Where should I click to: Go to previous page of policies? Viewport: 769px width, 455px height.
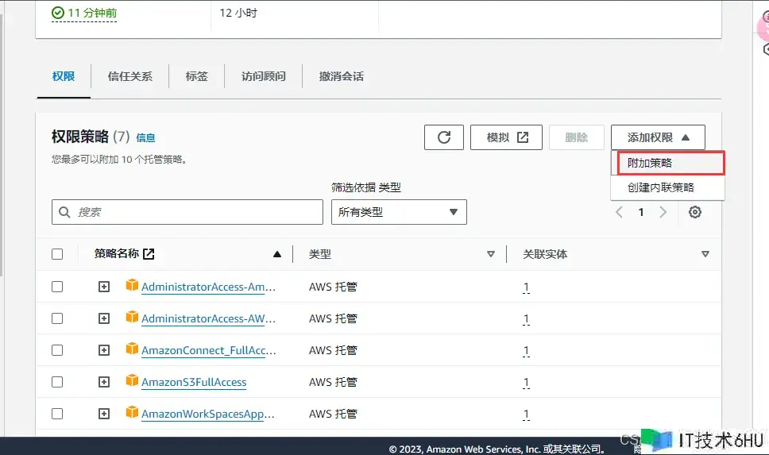pyautogui.click(x=619, y=212)
